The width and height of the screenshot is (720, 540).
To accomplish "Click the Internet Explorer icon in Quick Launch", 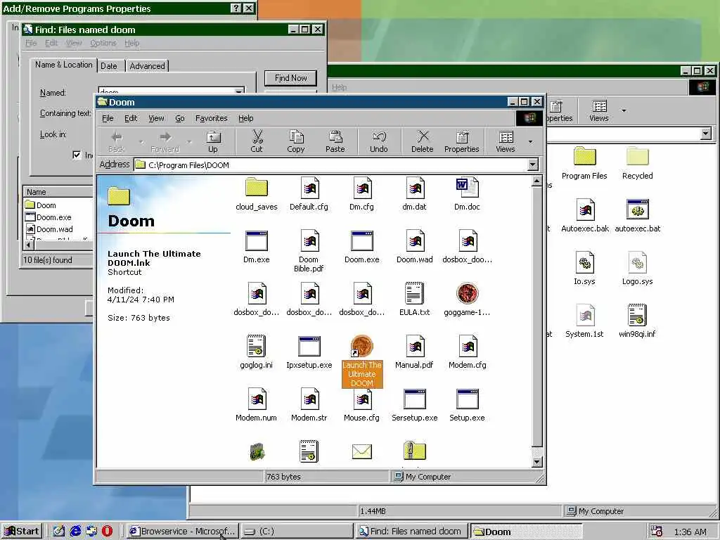I will click(x=75, y=531).
